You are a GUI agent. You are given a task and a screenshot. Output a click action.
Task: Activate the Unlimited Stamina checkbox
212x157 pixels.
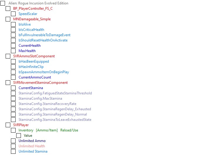(13, 151)
